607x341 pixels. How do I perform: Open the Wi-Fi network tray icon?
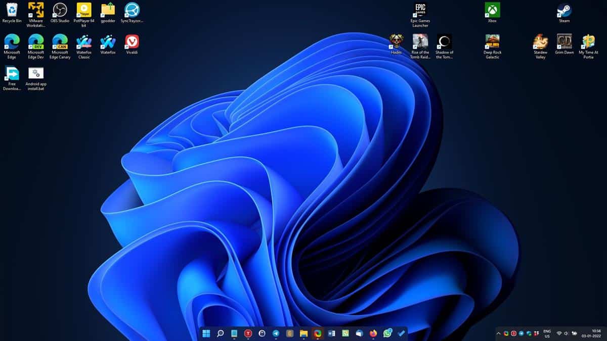point(559,333)
